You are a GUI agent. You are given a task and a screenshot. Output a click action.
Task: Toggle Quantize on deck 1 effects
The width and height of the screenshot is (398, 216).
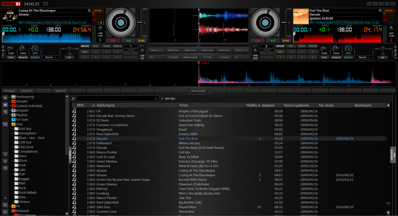[x=35, y=57]
